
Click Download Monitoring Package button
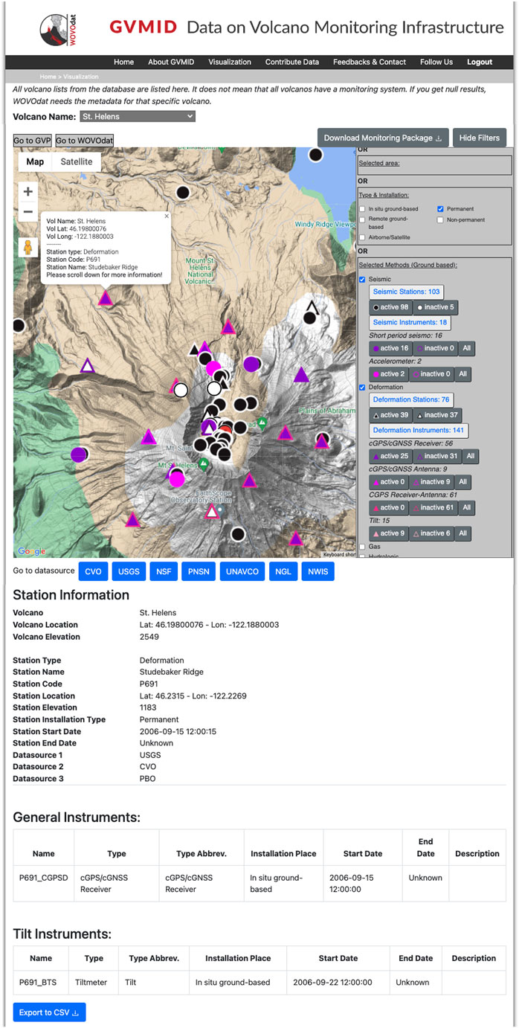coord(383,138)
